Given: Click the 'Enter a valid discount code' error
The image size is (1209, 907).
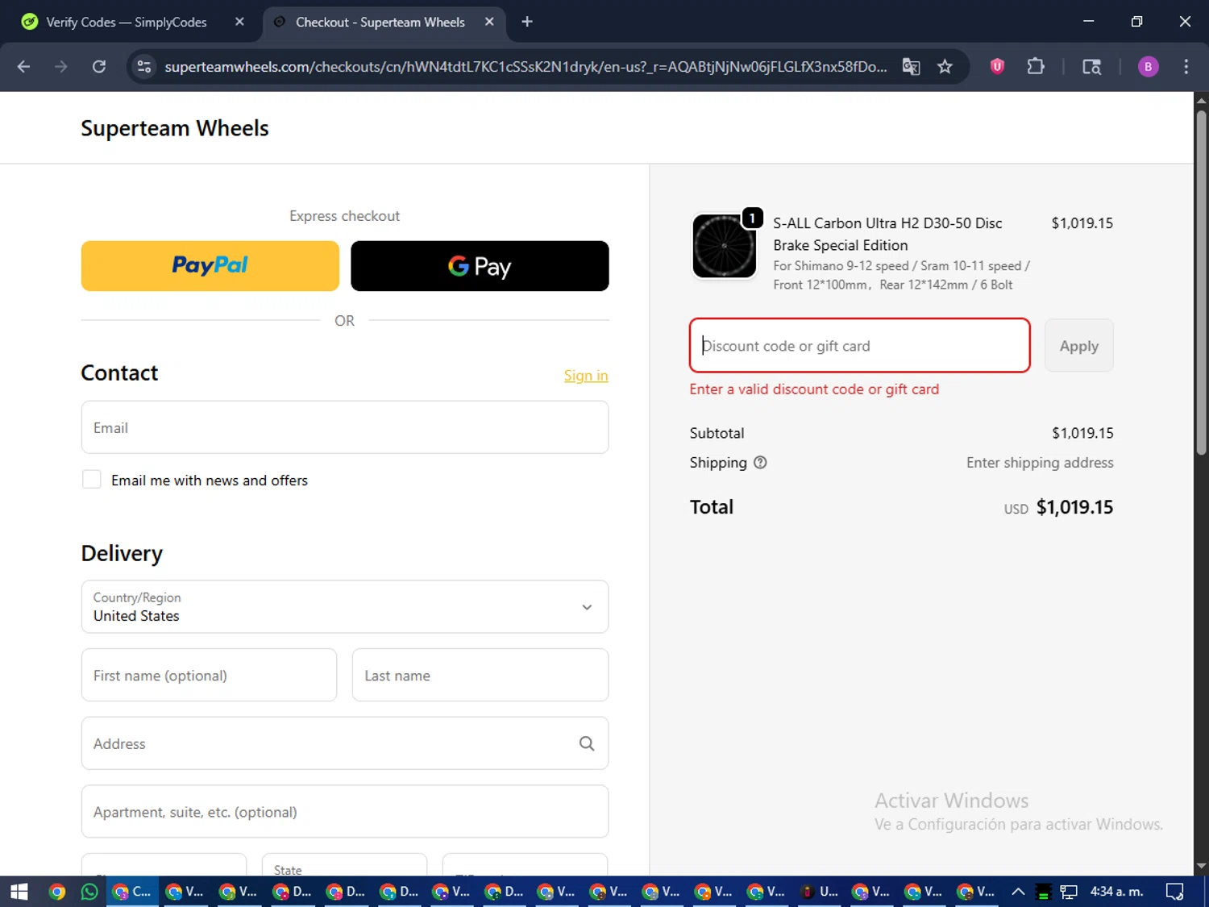Looking at the screenshot, I should click(814, 389).
